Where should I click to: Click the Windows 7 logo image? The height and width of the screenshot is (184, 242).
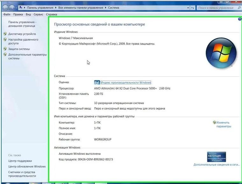(221, 53)
